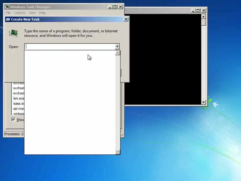
Task: Minimize the Windows Task Manager window
Action: click(110, 7)
